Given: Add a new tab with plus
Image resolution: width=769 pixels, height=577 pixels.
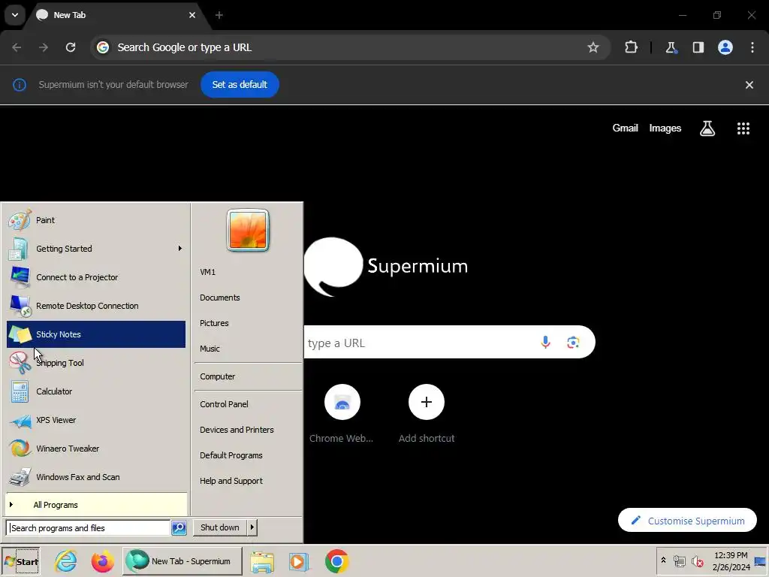Looking at the screenshot, I should point(219,15).
